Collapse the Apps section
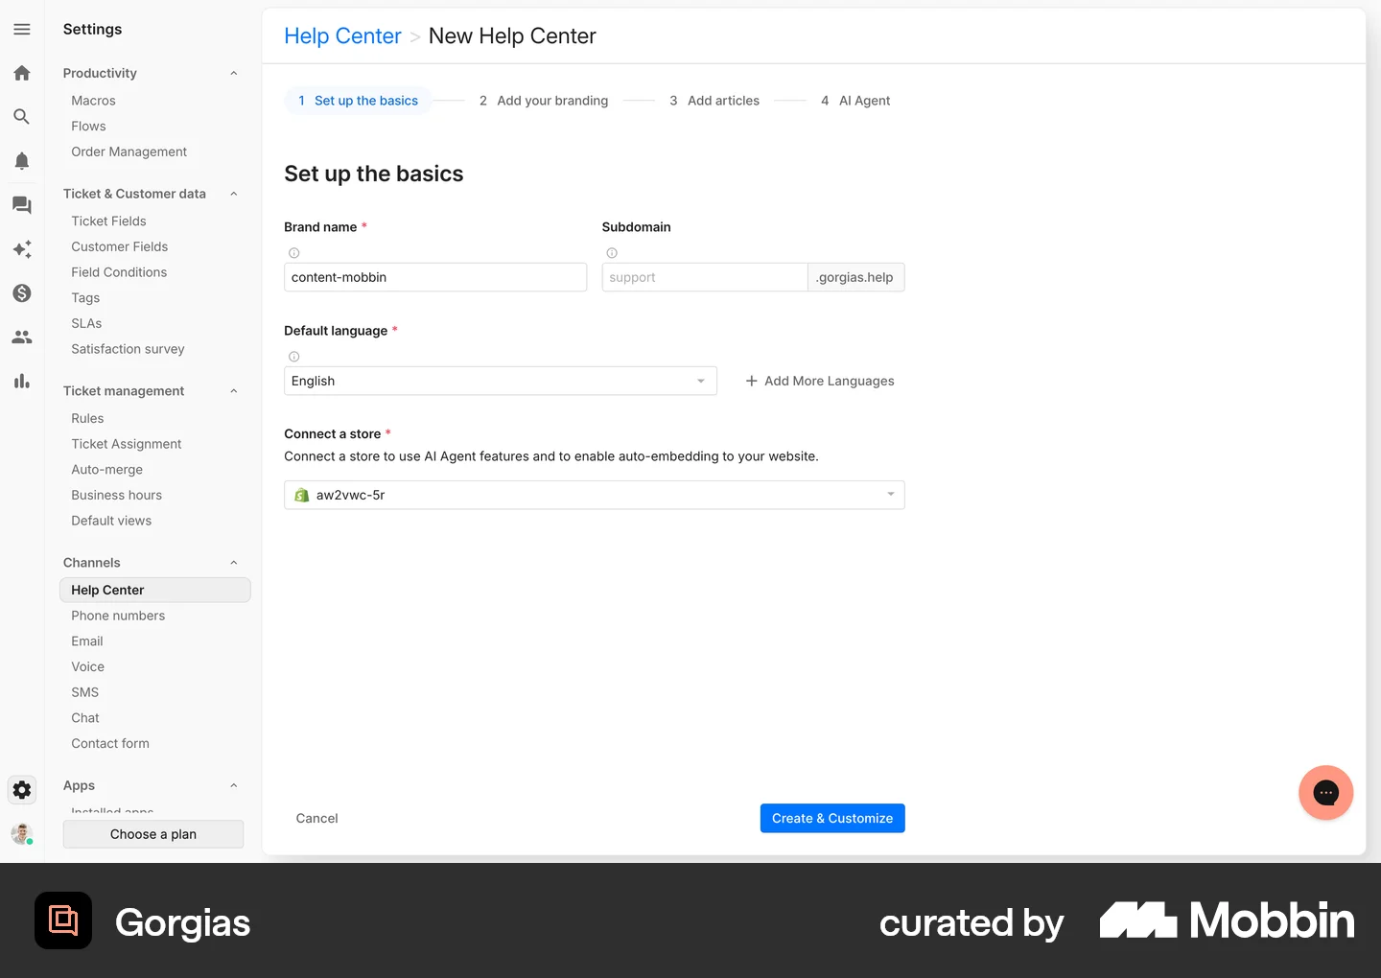The height and width of the screenshot is (978, 1381). [x=234, y=785]
